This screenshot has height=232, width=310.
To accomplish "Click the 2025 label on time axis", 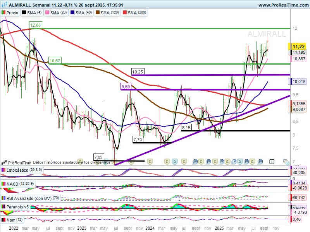I will click(x=219, y=229).
